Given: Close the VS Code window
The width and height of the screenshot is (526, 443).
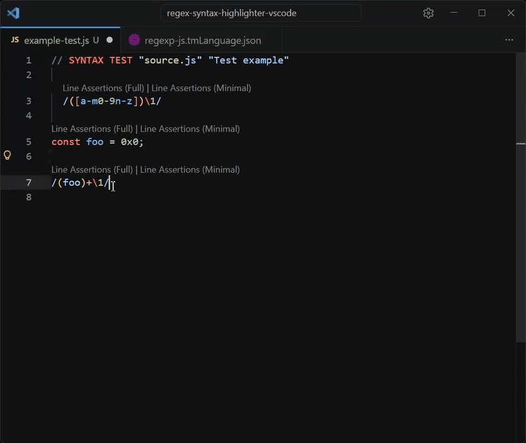Looking at the screenshot, I should click(511, 13).
